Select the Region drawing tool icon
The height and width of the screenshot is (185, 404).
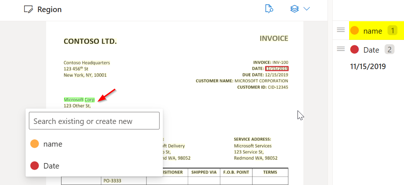(29, 10)
